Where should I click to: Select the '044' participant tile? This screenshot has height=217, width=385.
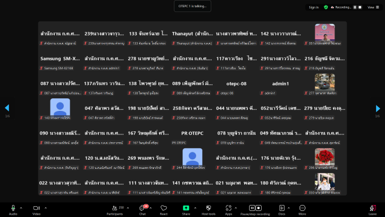(236, 109)
